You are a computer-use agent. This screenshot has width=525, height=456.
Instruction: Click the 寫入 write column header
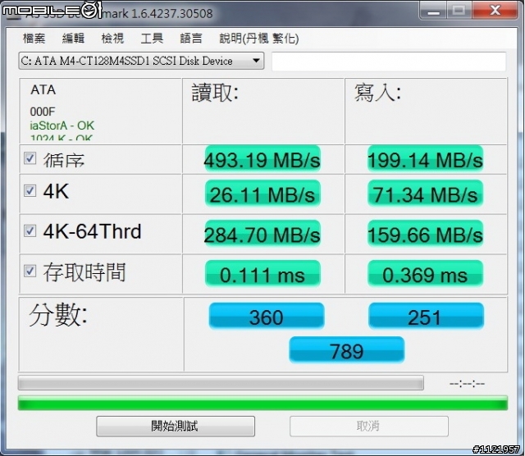(377, 93)
